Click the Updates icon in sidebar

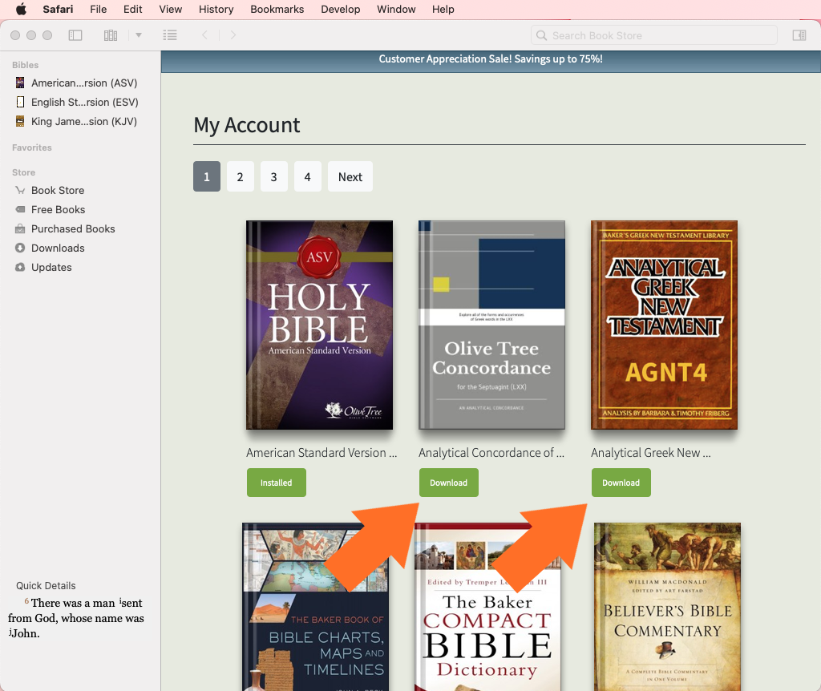pyautogui.click(x=20, y=268)
